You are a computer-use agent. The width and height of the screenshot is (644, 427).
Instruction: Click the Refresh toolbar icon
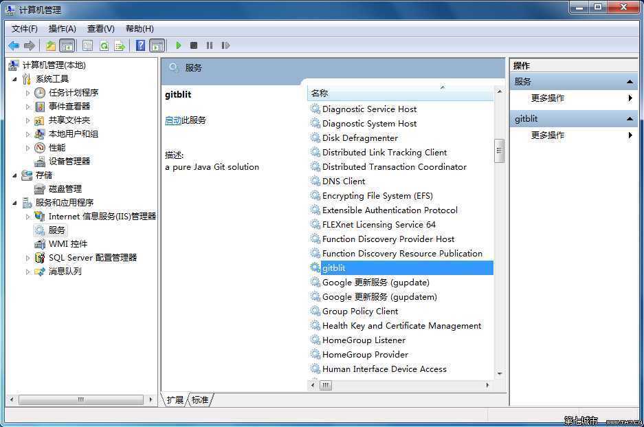(104, 45)
